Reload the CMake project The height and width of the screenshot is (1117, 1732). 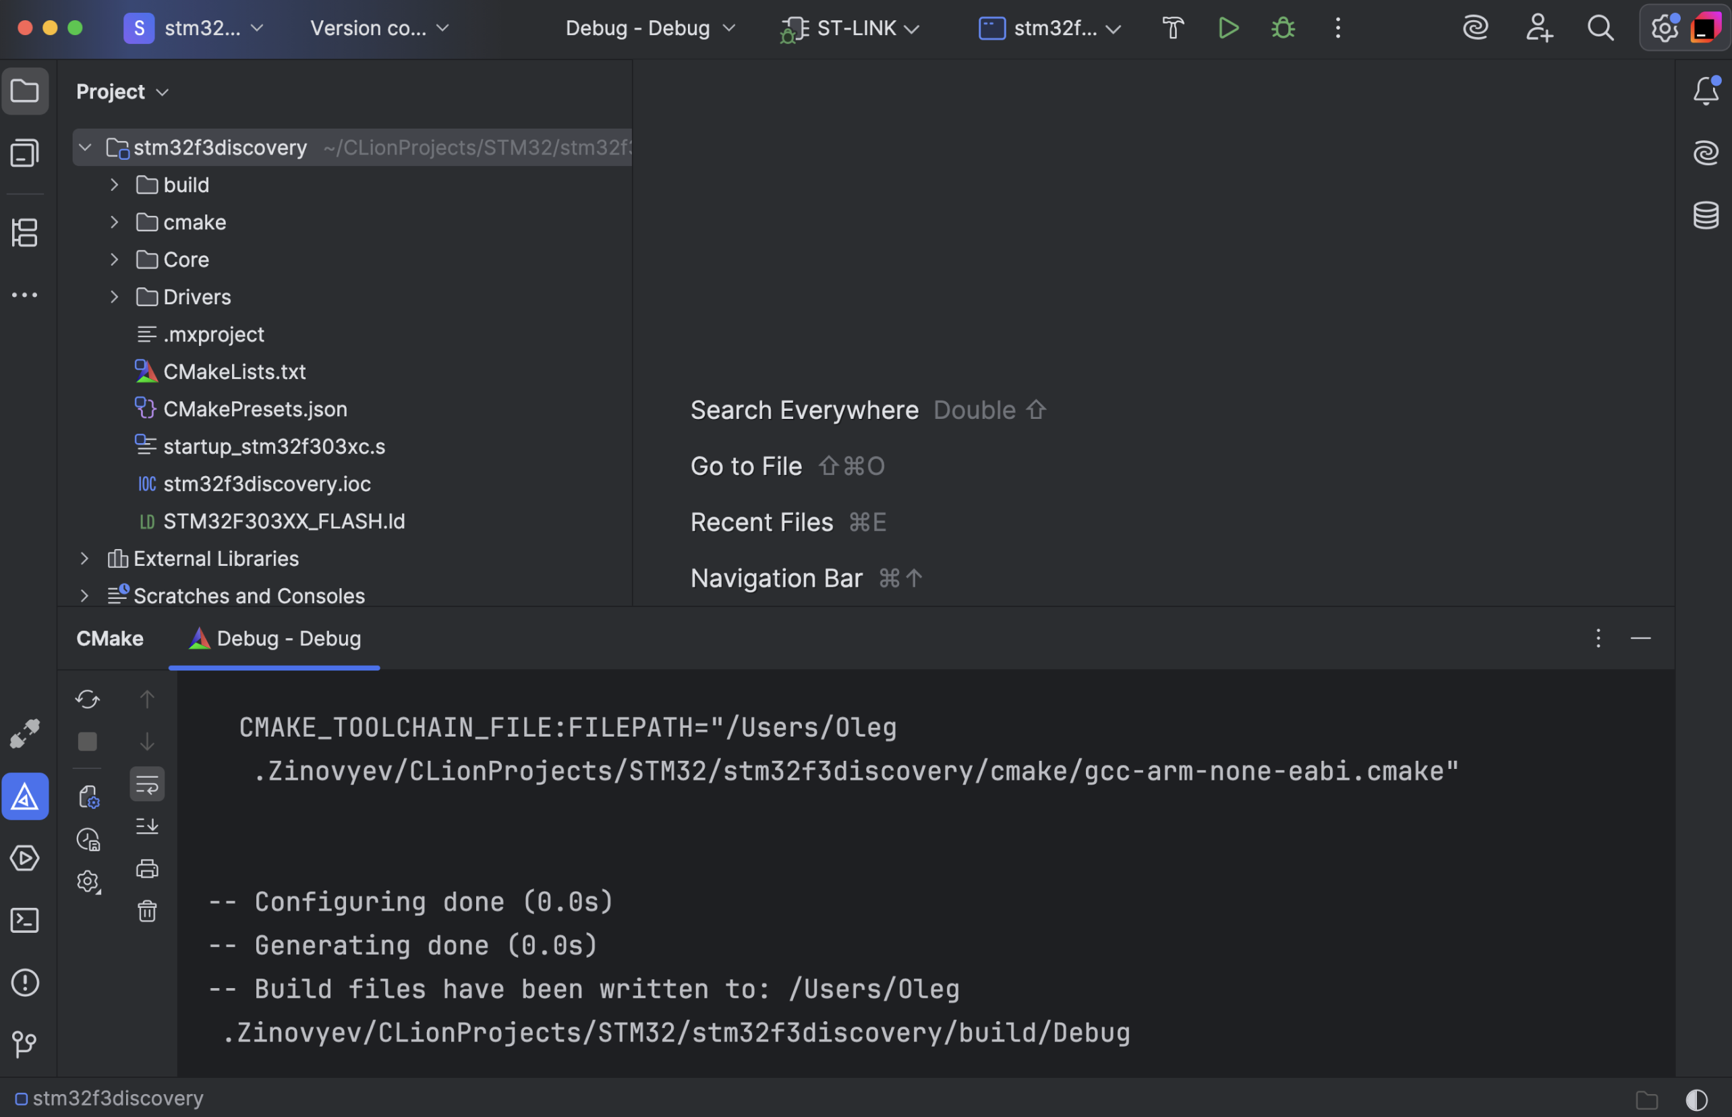(x=87, y=699)
